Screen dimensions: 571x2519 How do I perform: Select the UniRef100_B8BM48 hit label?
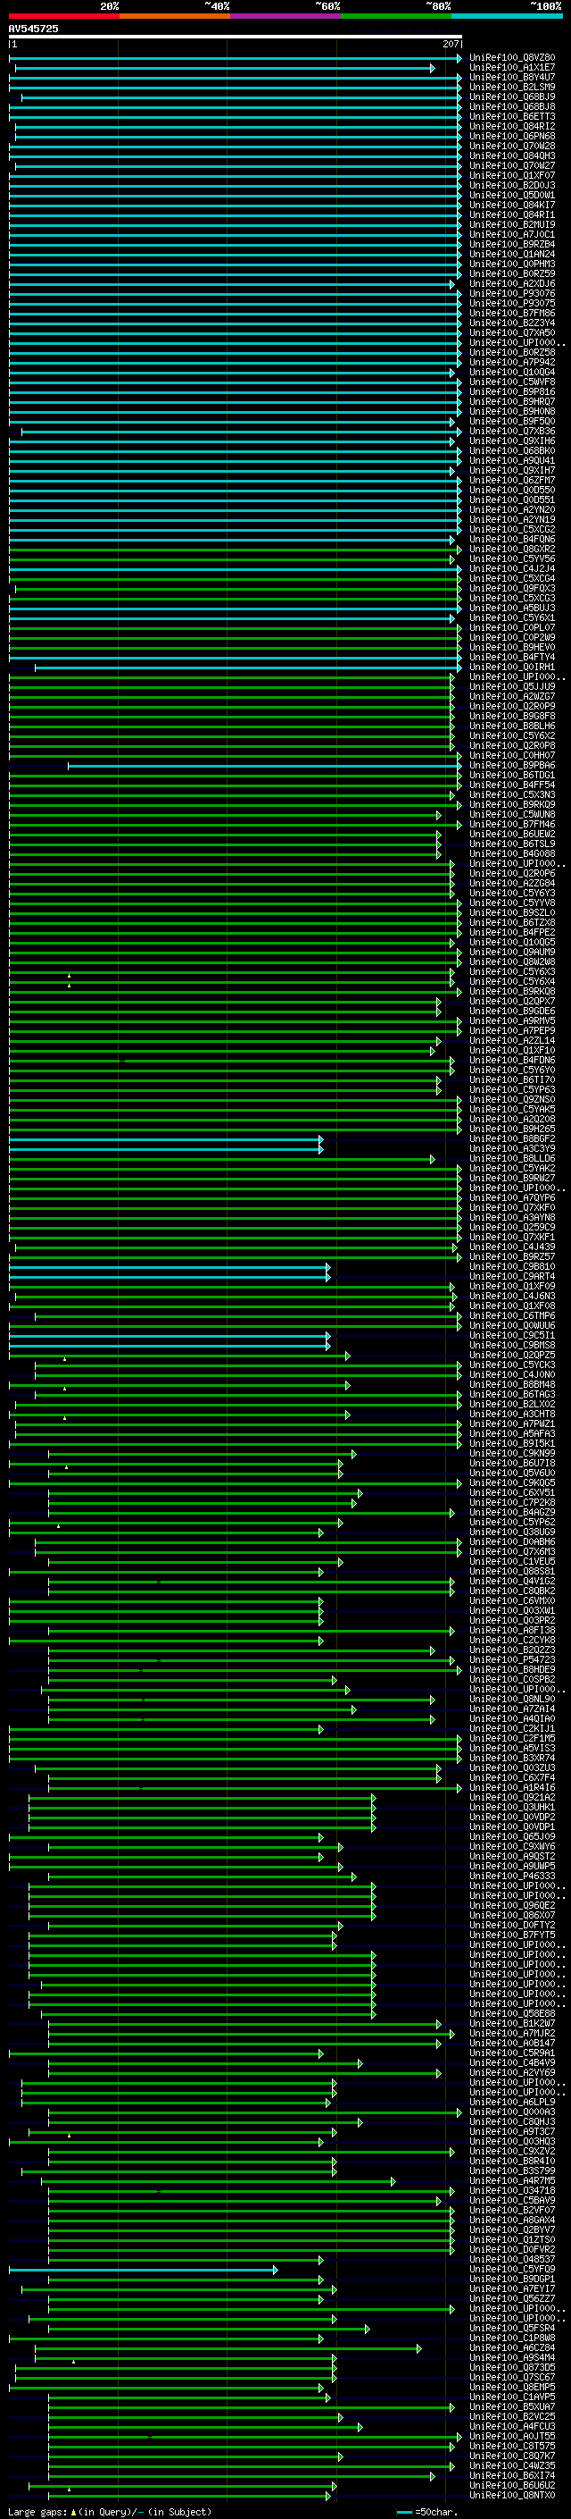pos(512,1383)
